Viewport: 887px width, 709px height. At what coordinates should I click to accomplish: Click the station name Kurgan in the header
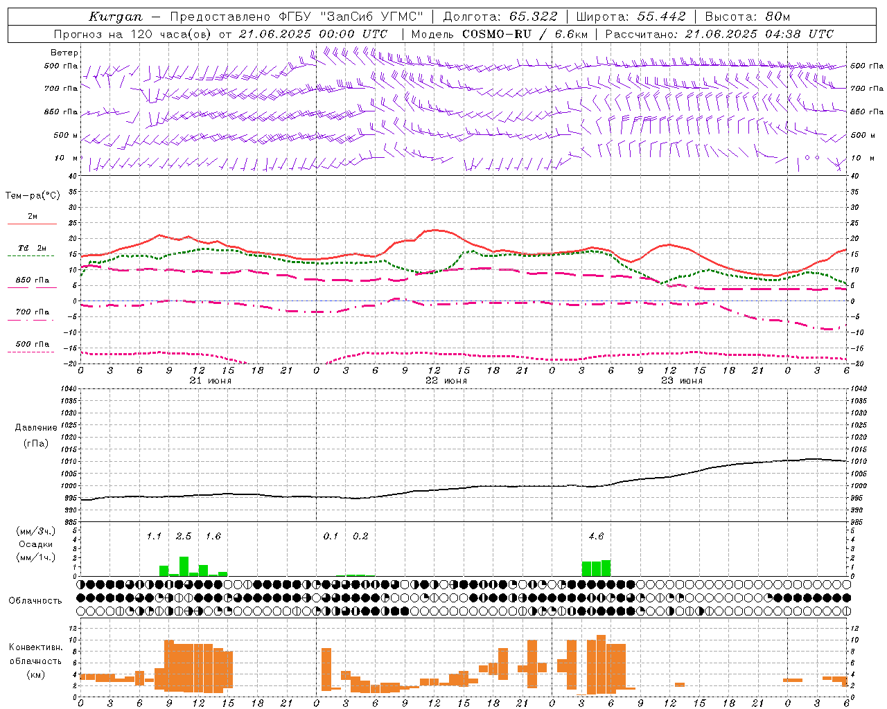[116, 17]
